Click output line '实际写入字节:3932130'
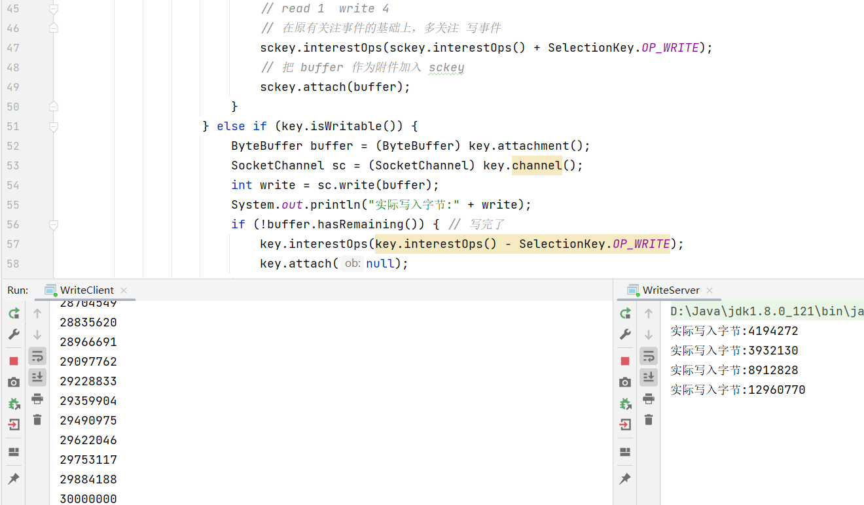The height and width of the screenshot is (505, 864). pos(734,351)
